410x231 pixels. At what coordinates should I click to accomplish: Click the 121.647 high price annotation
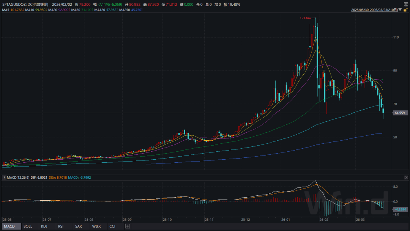(x=305, y=18)
